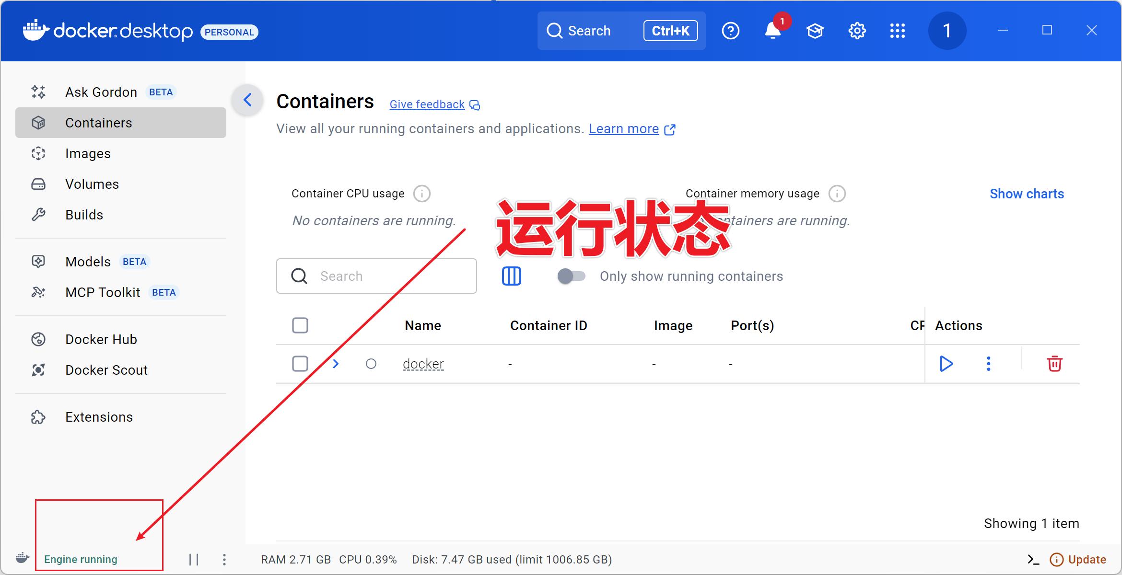Screen dimensions: 1122x575
Task: Select the docker container row checkbox
Action: (300, 363)
